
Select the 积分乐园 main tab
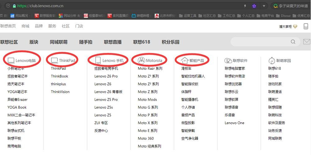click(x=171, y=42)
